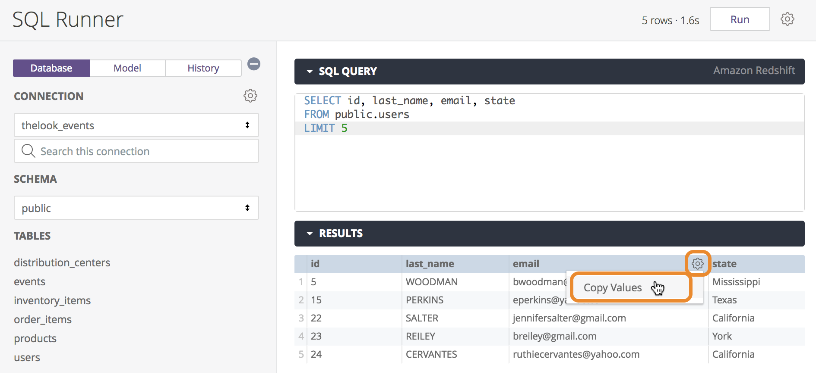Collapse the SQL Query section

310,72
